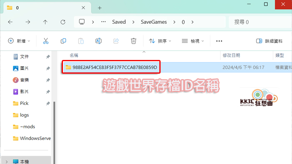Open the Saved breadcrumb folder

tap(119, 22)
